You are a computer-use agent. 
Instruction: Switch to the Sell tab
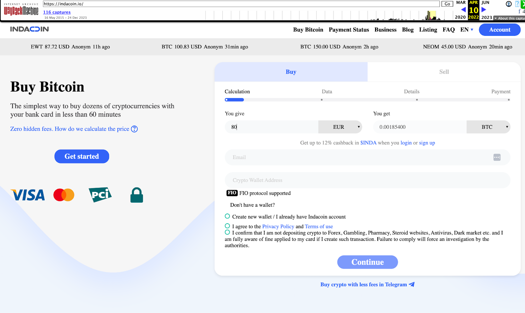444,72
